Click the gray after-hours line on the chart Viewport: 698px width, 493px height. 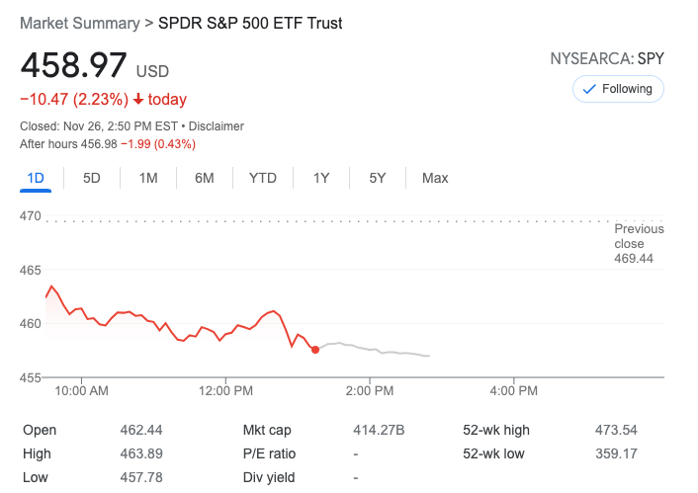(x=376, y=349)
